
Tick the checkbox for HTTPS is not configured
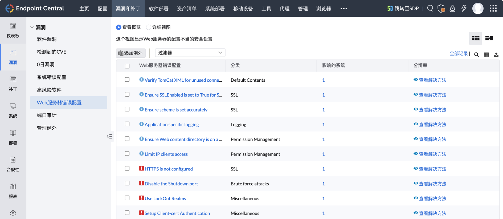pyautogui.click(x=127, y=168)
